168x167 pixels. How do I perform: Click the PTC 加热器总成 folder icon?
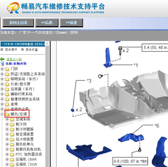tap(12, 154)
